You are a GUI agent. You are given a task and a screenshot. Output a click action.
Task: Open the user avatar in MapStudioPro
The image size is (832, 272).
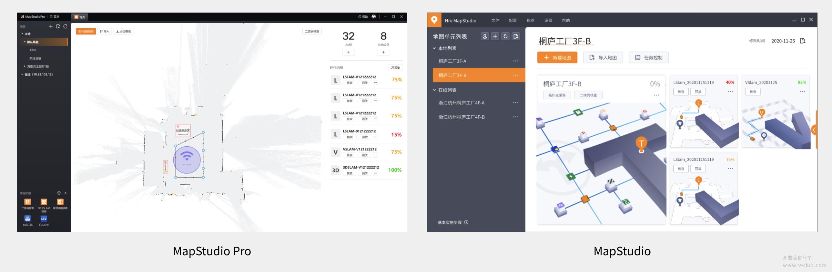(x=374, y=16)
